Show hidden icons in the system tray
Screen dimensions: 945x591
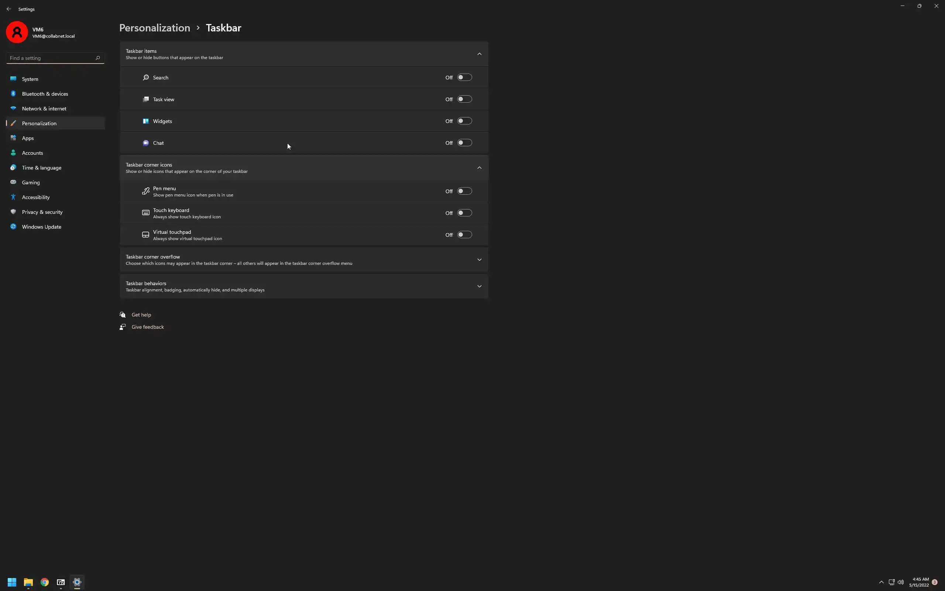click(882, 582)
